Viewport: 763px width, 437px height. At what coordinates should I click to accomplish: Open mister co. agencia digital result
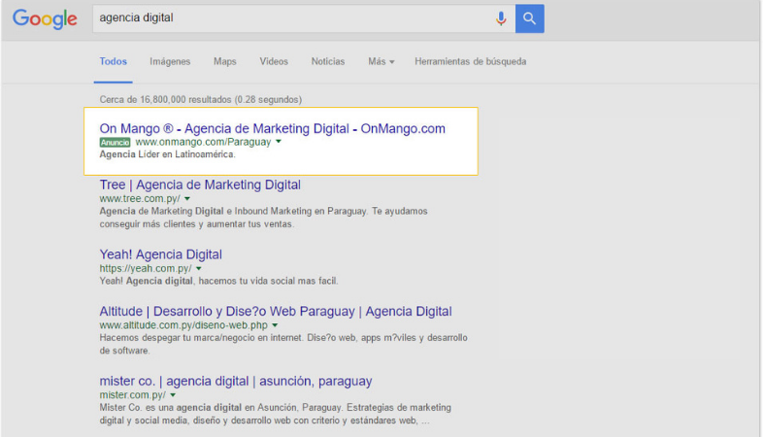pos(236,381)
